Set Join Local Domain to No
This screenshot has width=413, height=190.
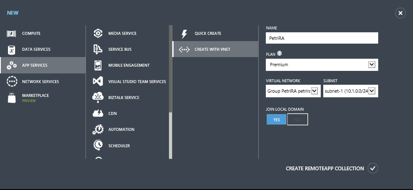297,120
